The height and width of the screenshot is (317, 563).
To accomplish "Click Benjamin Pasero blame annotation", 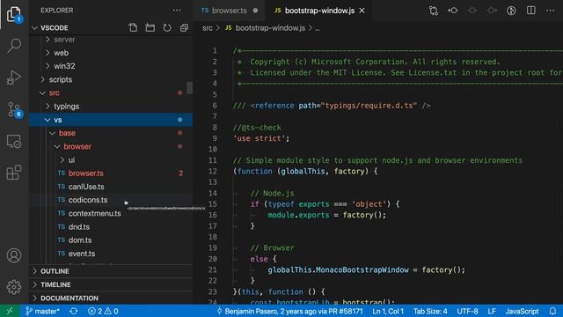I will pos(290,311).
